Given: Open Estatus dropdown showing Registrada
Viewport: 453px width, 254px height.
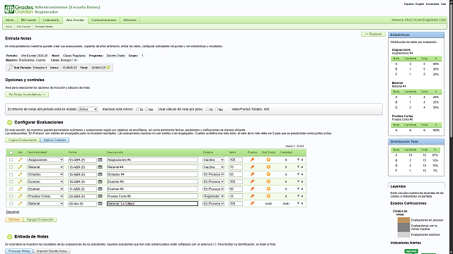Looking at the screenshot, I should click(x=213, y=196).
